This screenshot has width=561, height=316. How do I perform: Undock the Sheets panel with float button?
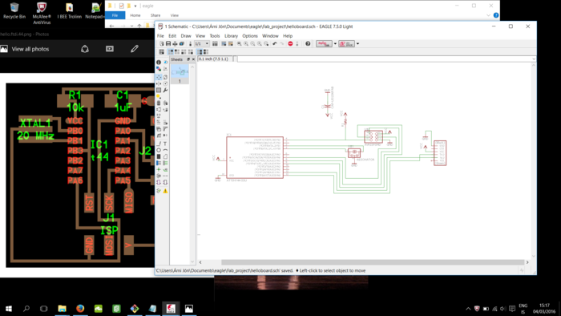click(x=188, y=59)
